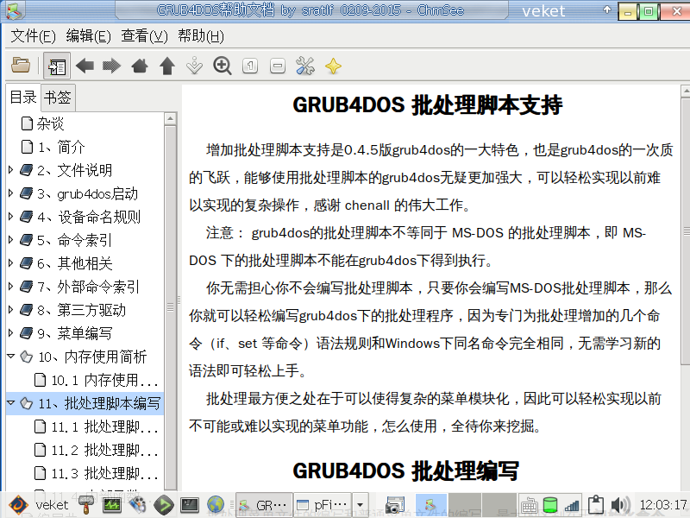Viewport: 690px width, 518px height.
Task: Open the 查看(V) menu
Action: 144,36
